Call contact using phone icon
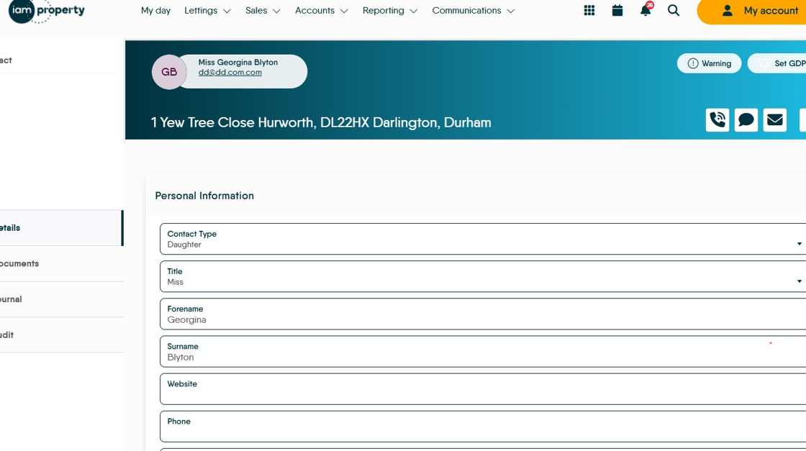Image resolution: width=806 pixels, height=451 pixels. (x=717, y=119)
